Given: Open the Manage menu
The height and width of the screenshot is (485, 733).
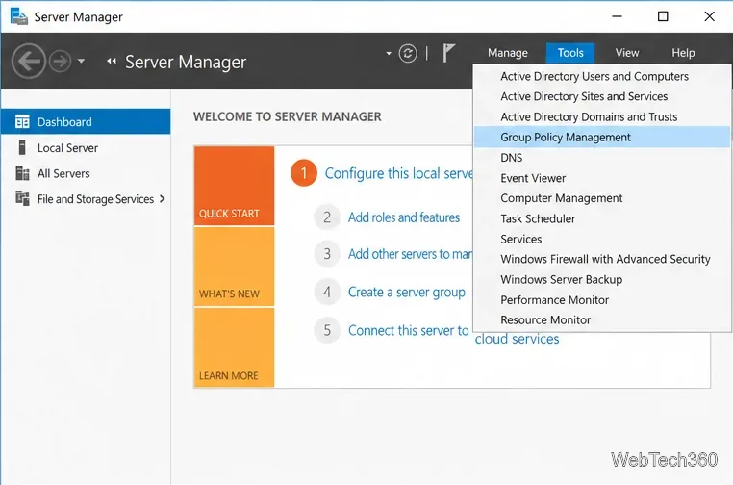Looking at the screenshot, I should tap(508, 53).
